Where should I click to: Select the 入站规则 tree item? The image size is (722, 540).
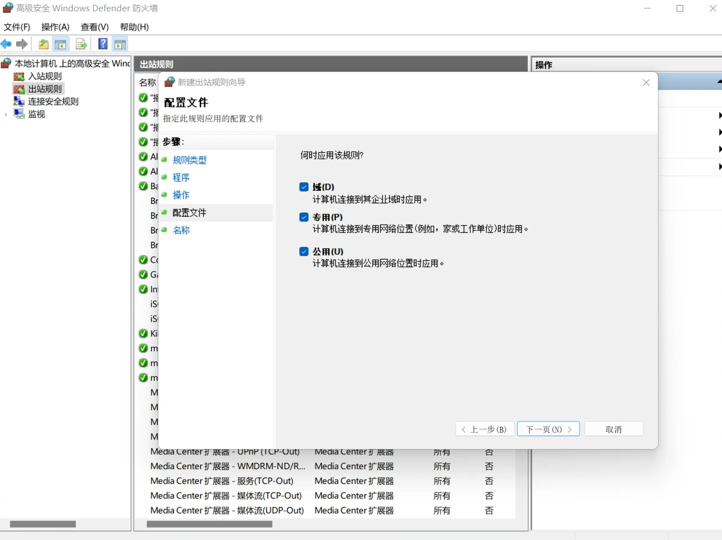point(45,76)
